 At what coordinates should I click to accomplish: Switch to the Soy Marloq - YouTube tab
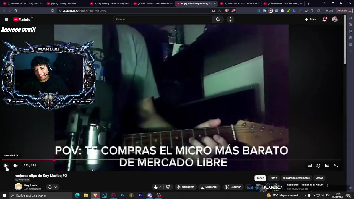pyautogui.click(x=66, y=4)
